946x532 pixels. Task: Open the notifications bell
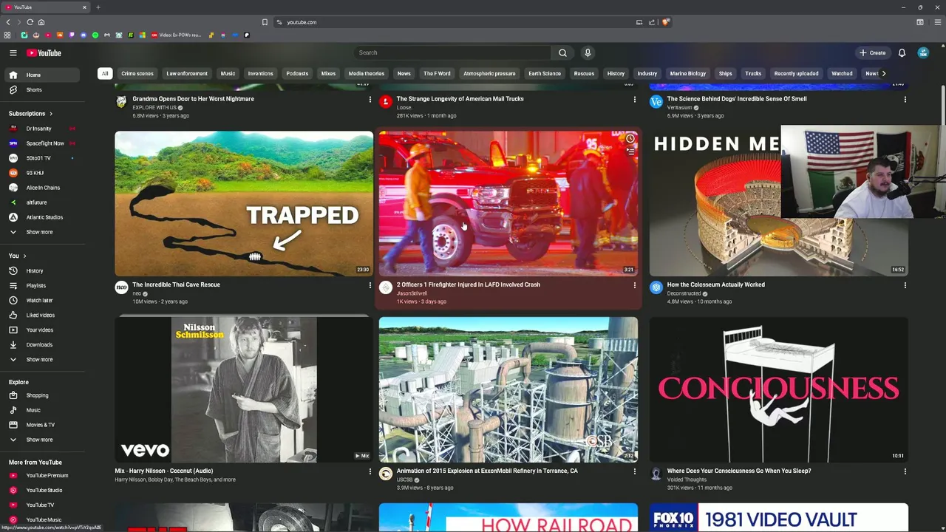tap(902, 52)
